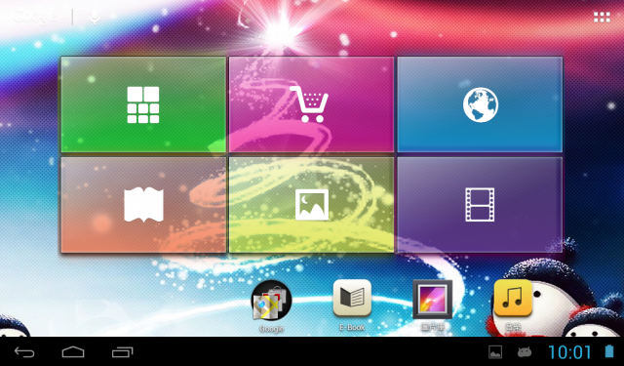
Task: Open the purple film video tile
Action: coord(480,205)
